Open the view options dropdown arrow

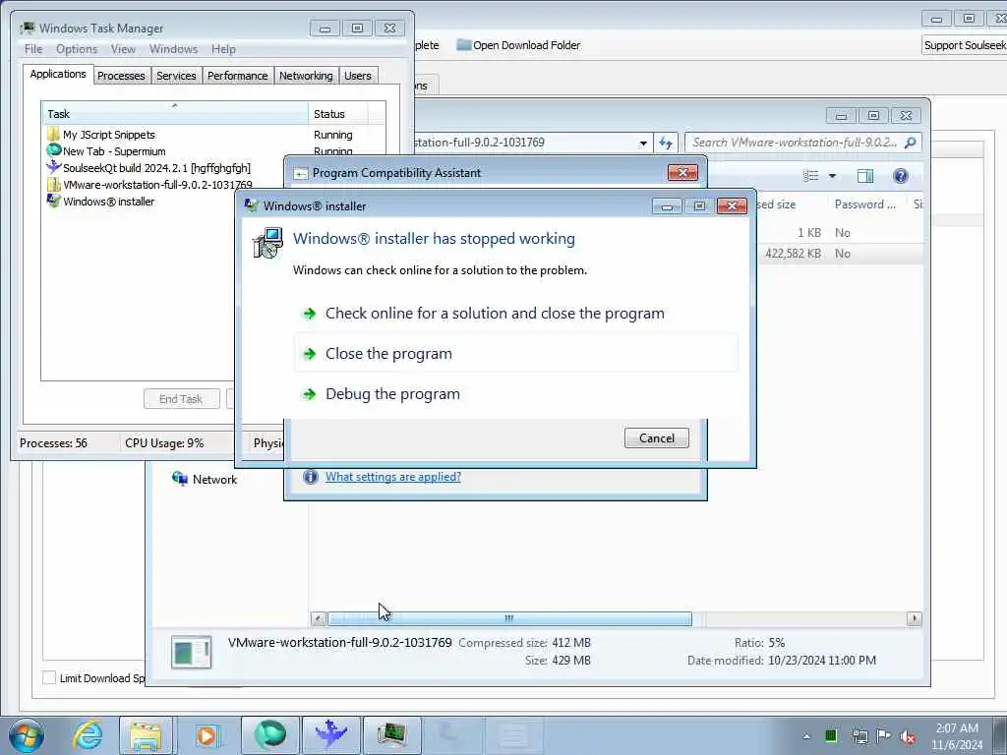(832, 176)
